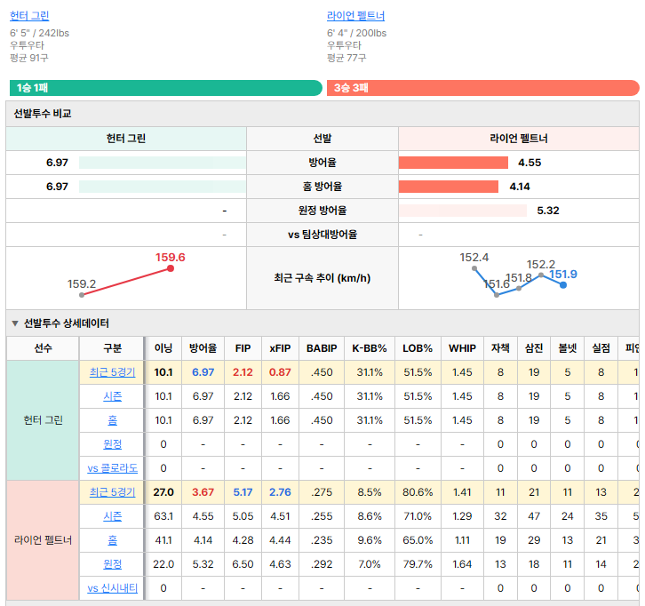Click the 80.6% LOB cell
Viewport: 645px width, 606px height.
click(418, 492)
